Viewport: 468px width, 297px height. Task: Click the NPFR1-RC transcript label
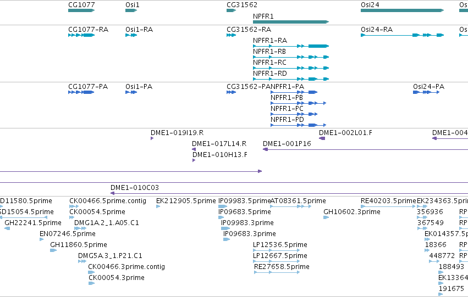pos(269,63)
